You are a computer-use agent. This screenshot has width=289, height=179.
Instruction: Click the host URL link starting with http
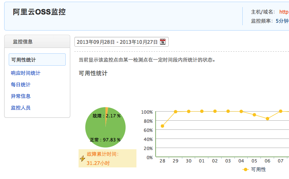[x=284, y=12]
